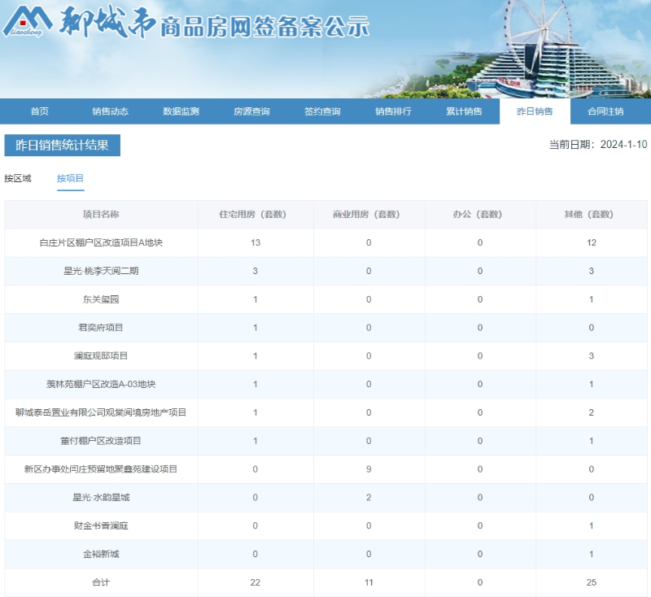Click the 东关鎏园 project name
The height and width of the screenshot is (597, 651).
[x=101, y=299]
